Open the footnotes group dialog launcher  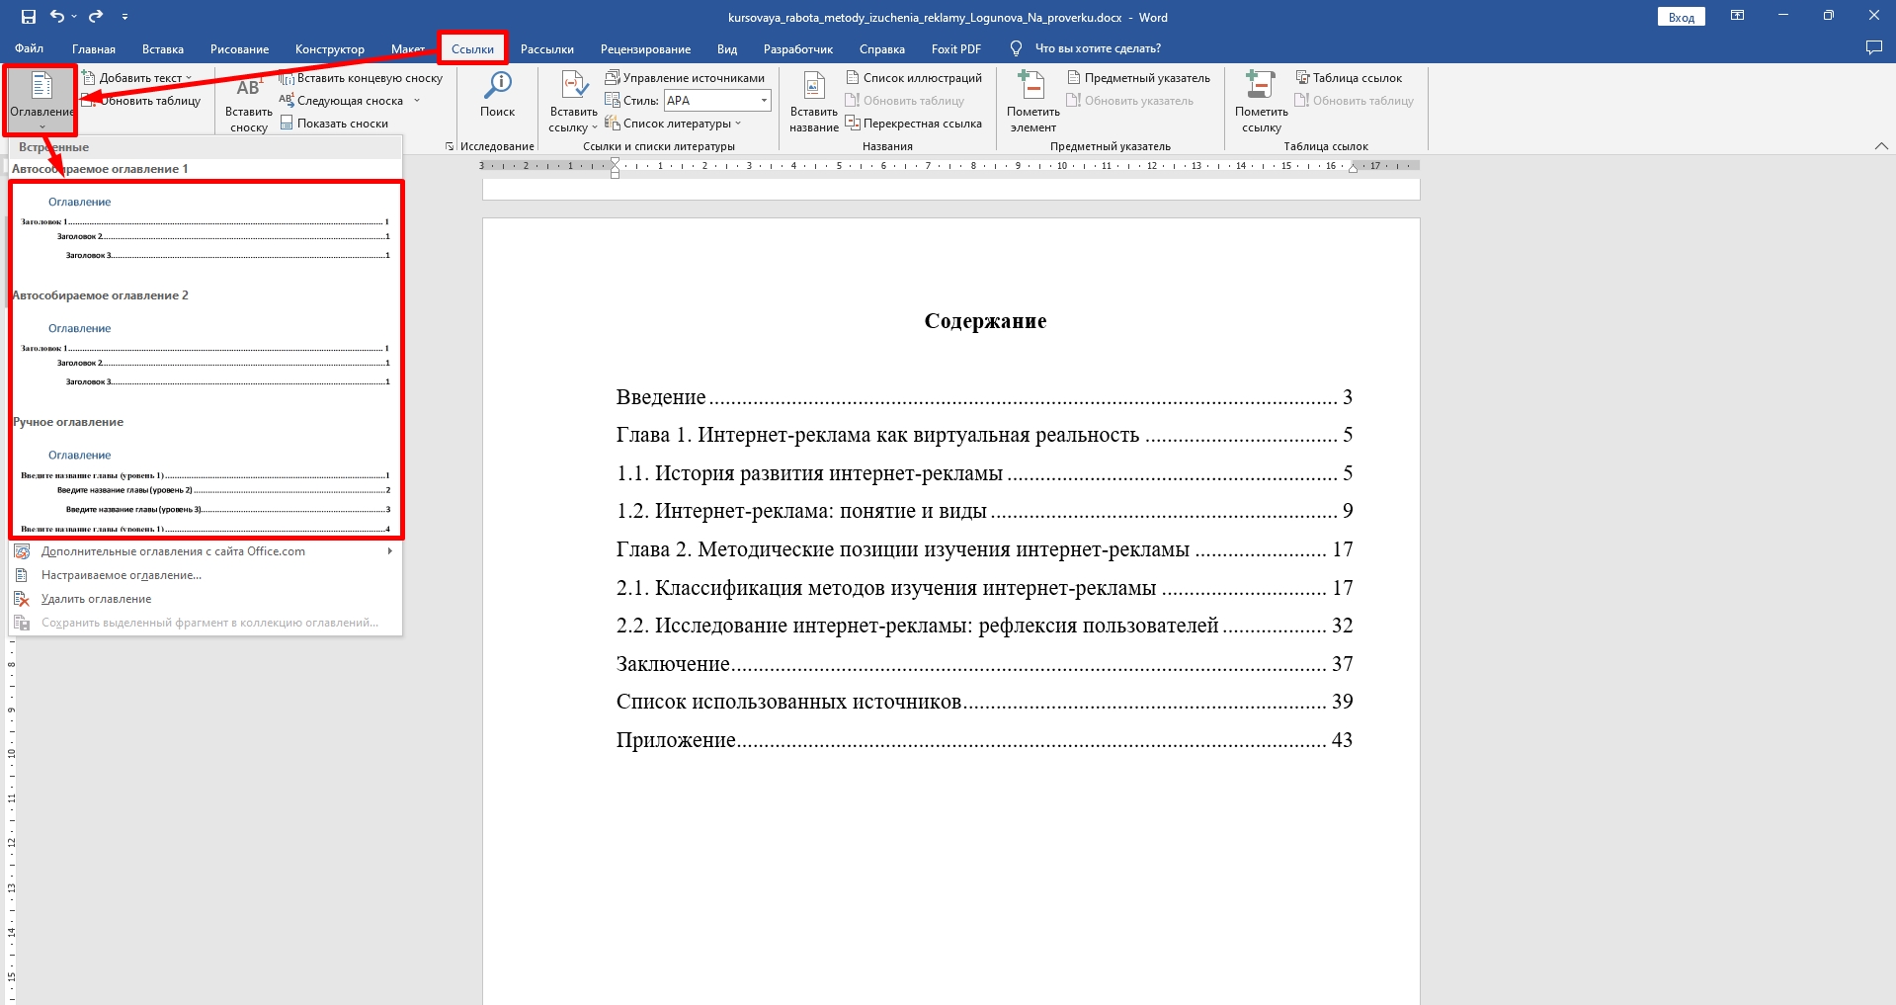[x=450, y=146]
